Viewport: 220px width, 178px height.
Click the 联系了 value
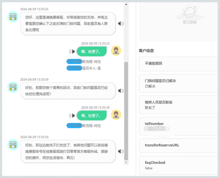click(x=150, y=108)
